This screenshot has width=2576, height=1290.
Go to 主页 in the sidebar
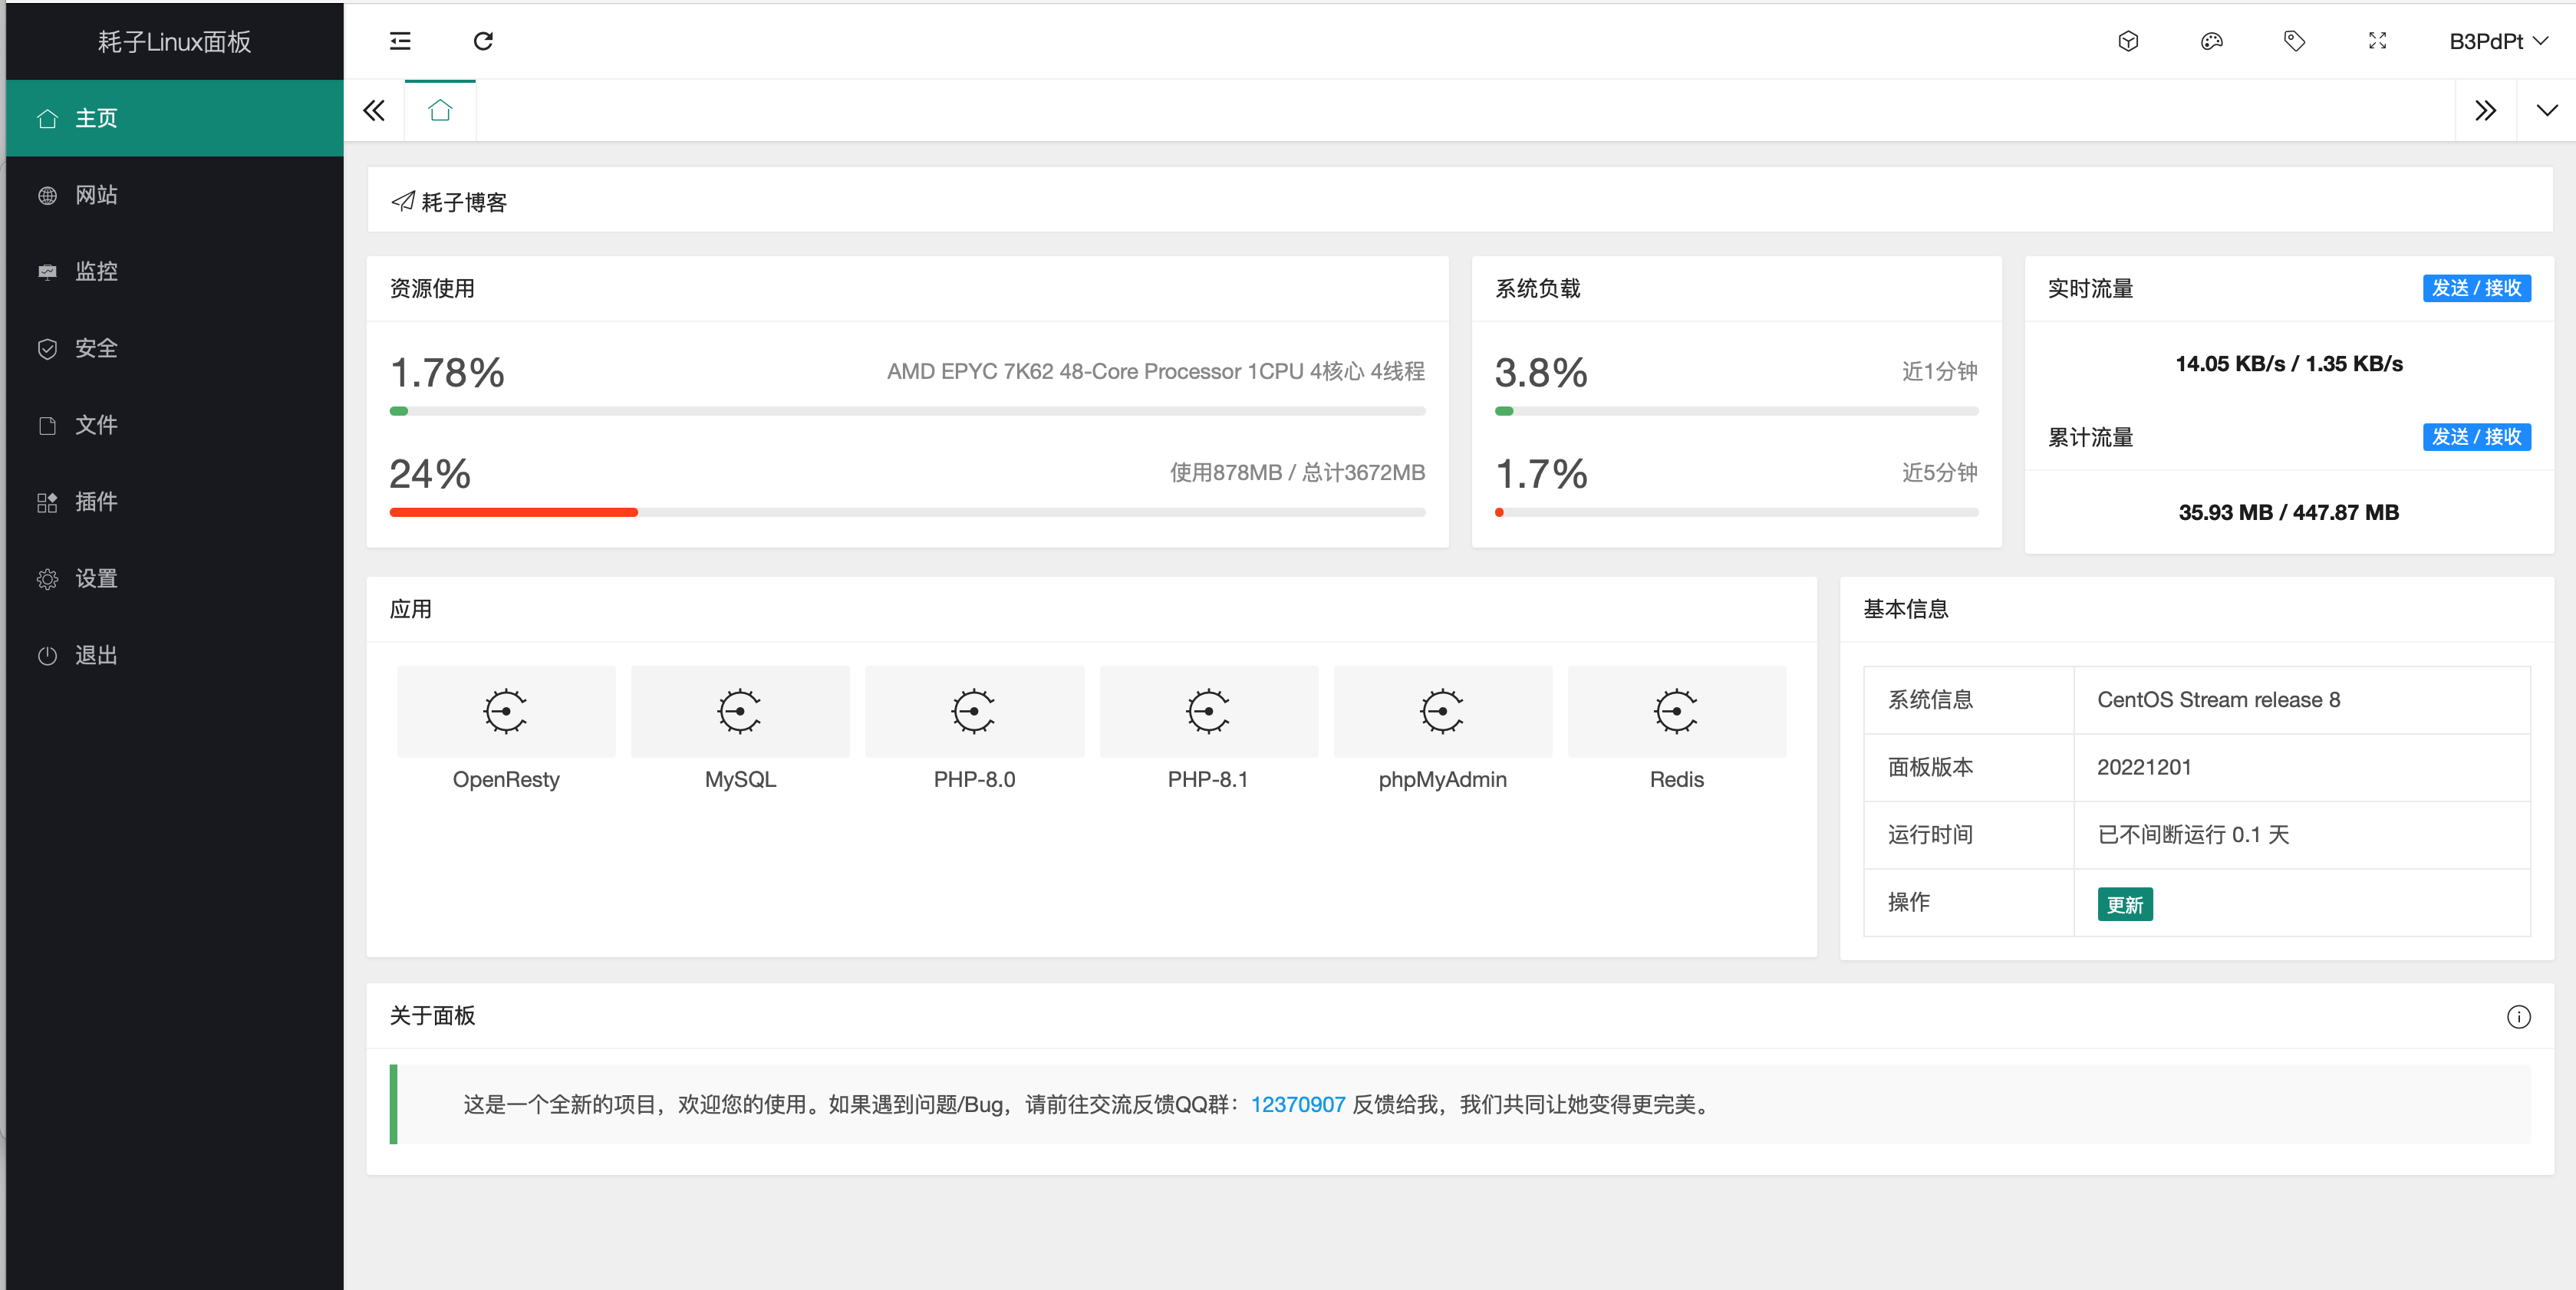pos(175,118)
